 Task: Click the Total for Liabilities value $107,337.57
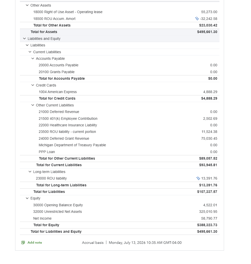[207, 192]
